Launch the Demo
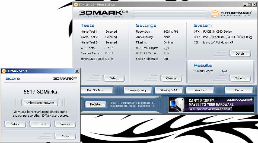 point(239,90)
